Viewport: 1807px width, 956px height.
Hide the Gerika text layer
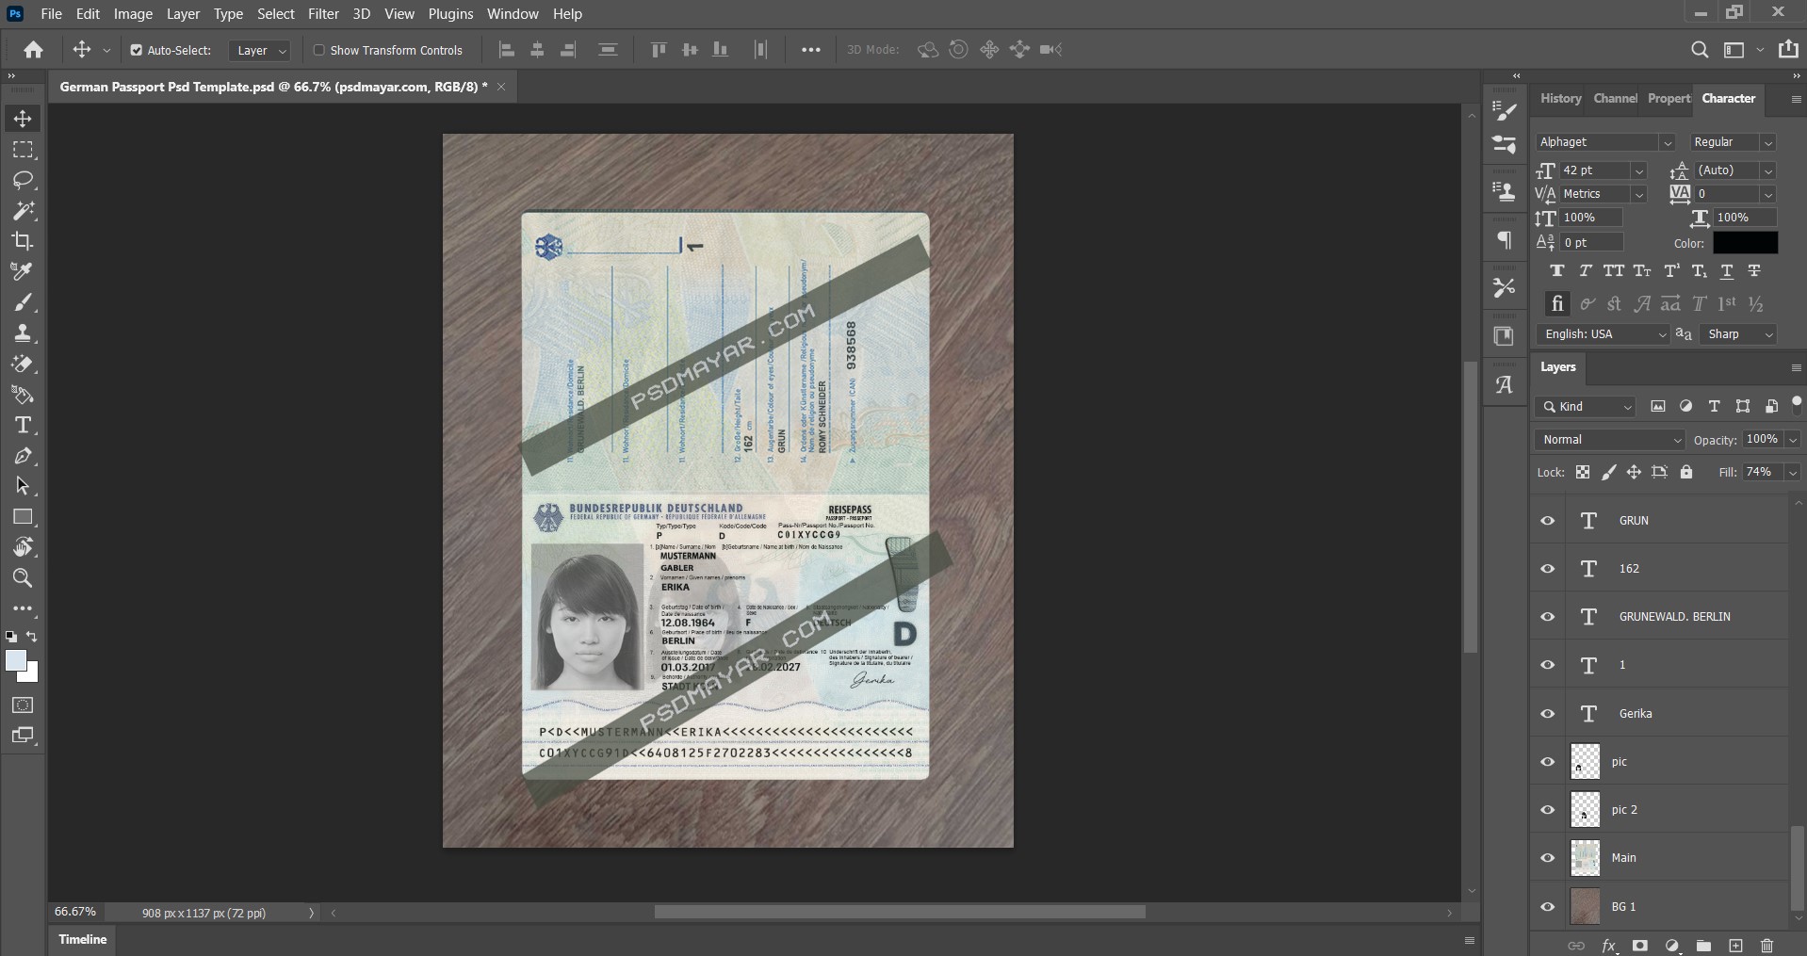[1548, 714]
